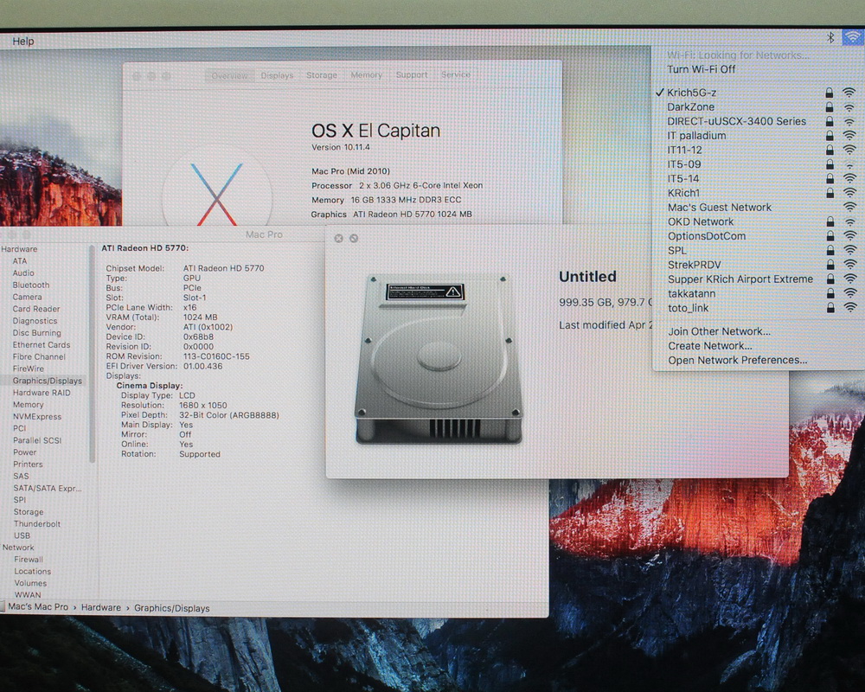
Task: Select FireWire in the sidebar
Action: 29,368
